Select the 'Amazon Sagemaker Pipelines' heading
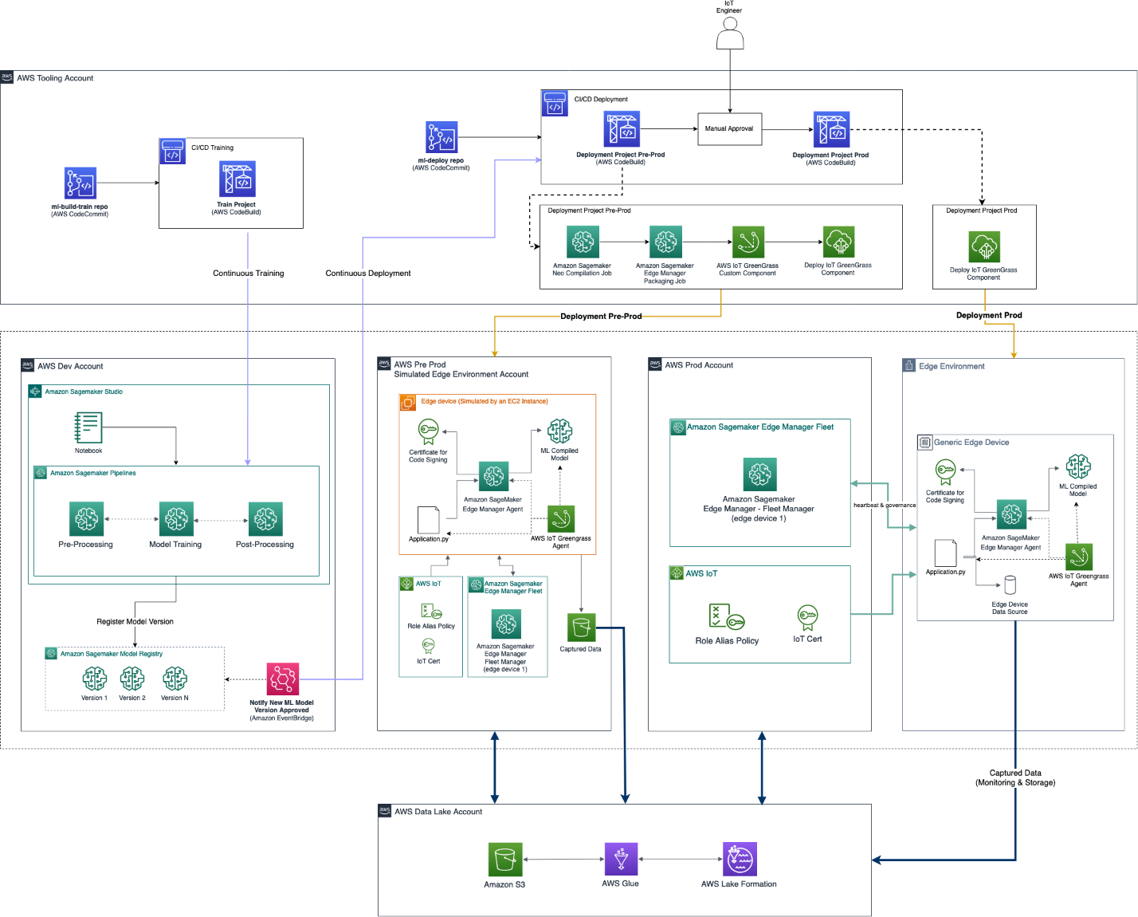1138x917 pixels. [93, 474]
